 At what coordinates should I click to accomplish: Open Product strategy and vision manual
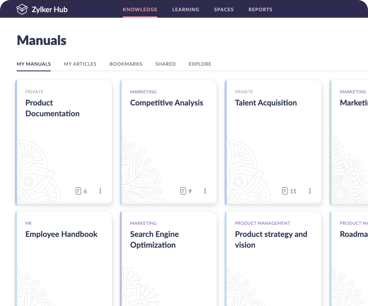(271, 239)
